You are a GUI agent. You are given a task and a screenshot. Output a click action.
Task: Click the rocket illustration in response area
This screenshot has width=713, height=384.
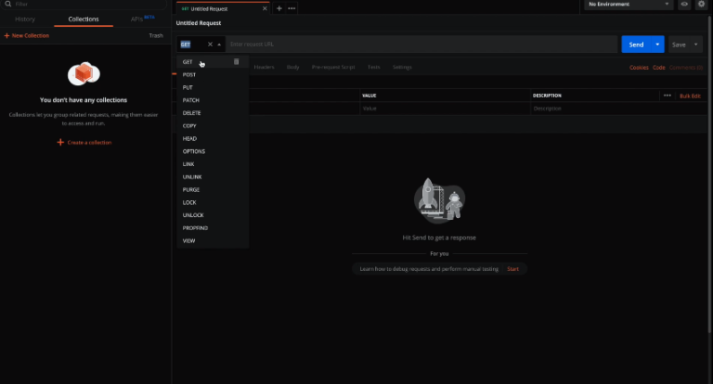tap(431, 199)
